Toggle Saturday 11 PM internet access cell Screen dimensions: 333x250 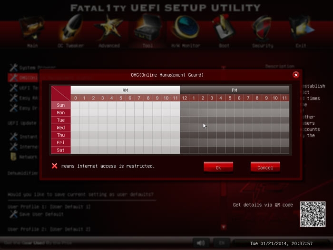tap(284, 150)
